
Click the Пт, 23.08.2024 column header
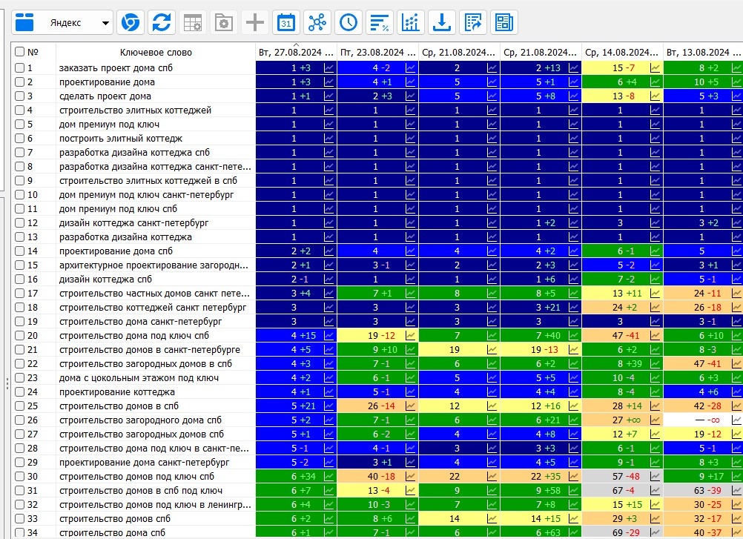(377, 52)
